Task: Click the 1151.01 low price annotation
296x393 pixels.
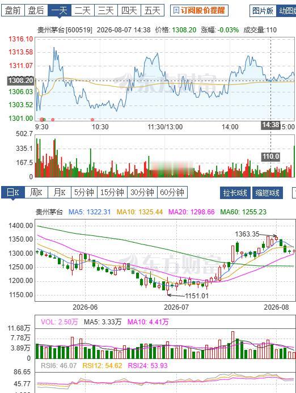Action: click(x=197, y=296)
